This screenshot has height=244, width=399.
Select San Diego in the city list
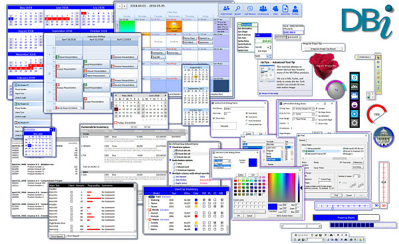click(243, 32)
